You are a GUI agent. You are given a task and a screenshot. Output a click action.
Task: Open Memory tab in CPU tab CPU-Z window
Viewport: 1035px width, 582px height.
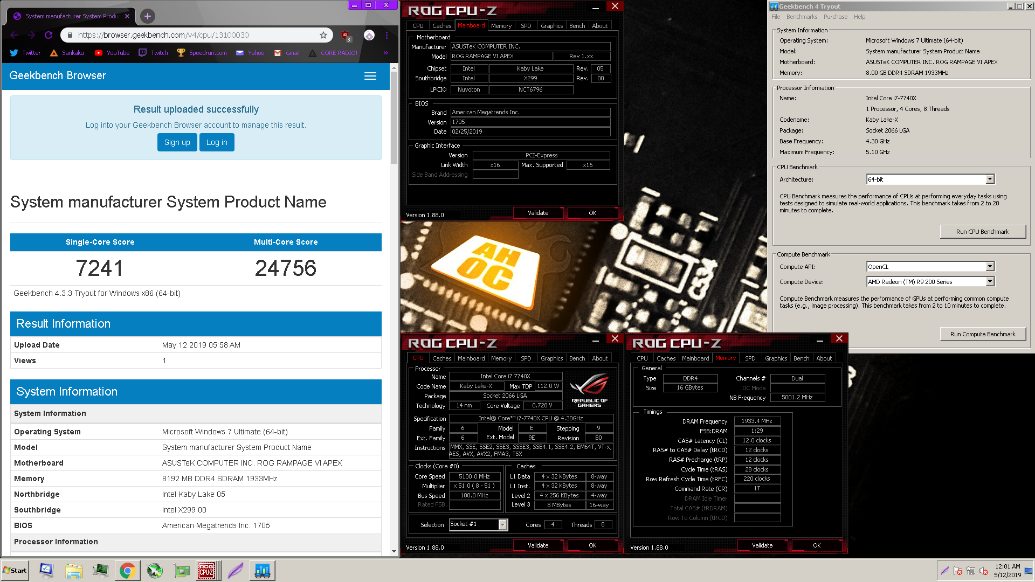(501, 358)
